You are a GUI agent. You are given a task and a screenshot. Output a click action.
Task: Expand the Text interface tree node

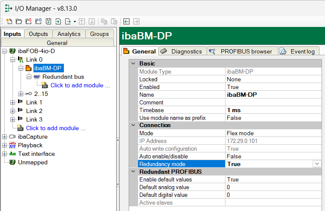5,154
